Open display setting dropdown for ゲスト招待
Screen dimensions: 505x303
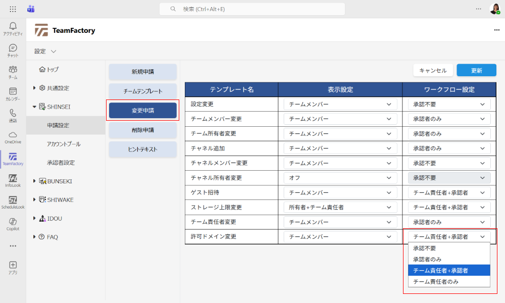point(339,192)
